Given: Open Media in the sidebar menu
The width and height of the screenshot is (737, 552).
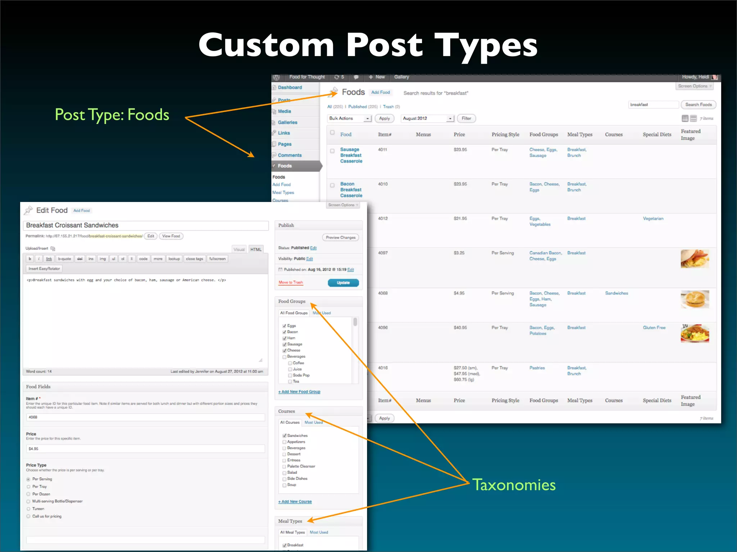Looking at the screenshot, I should [x=284, y=111].
